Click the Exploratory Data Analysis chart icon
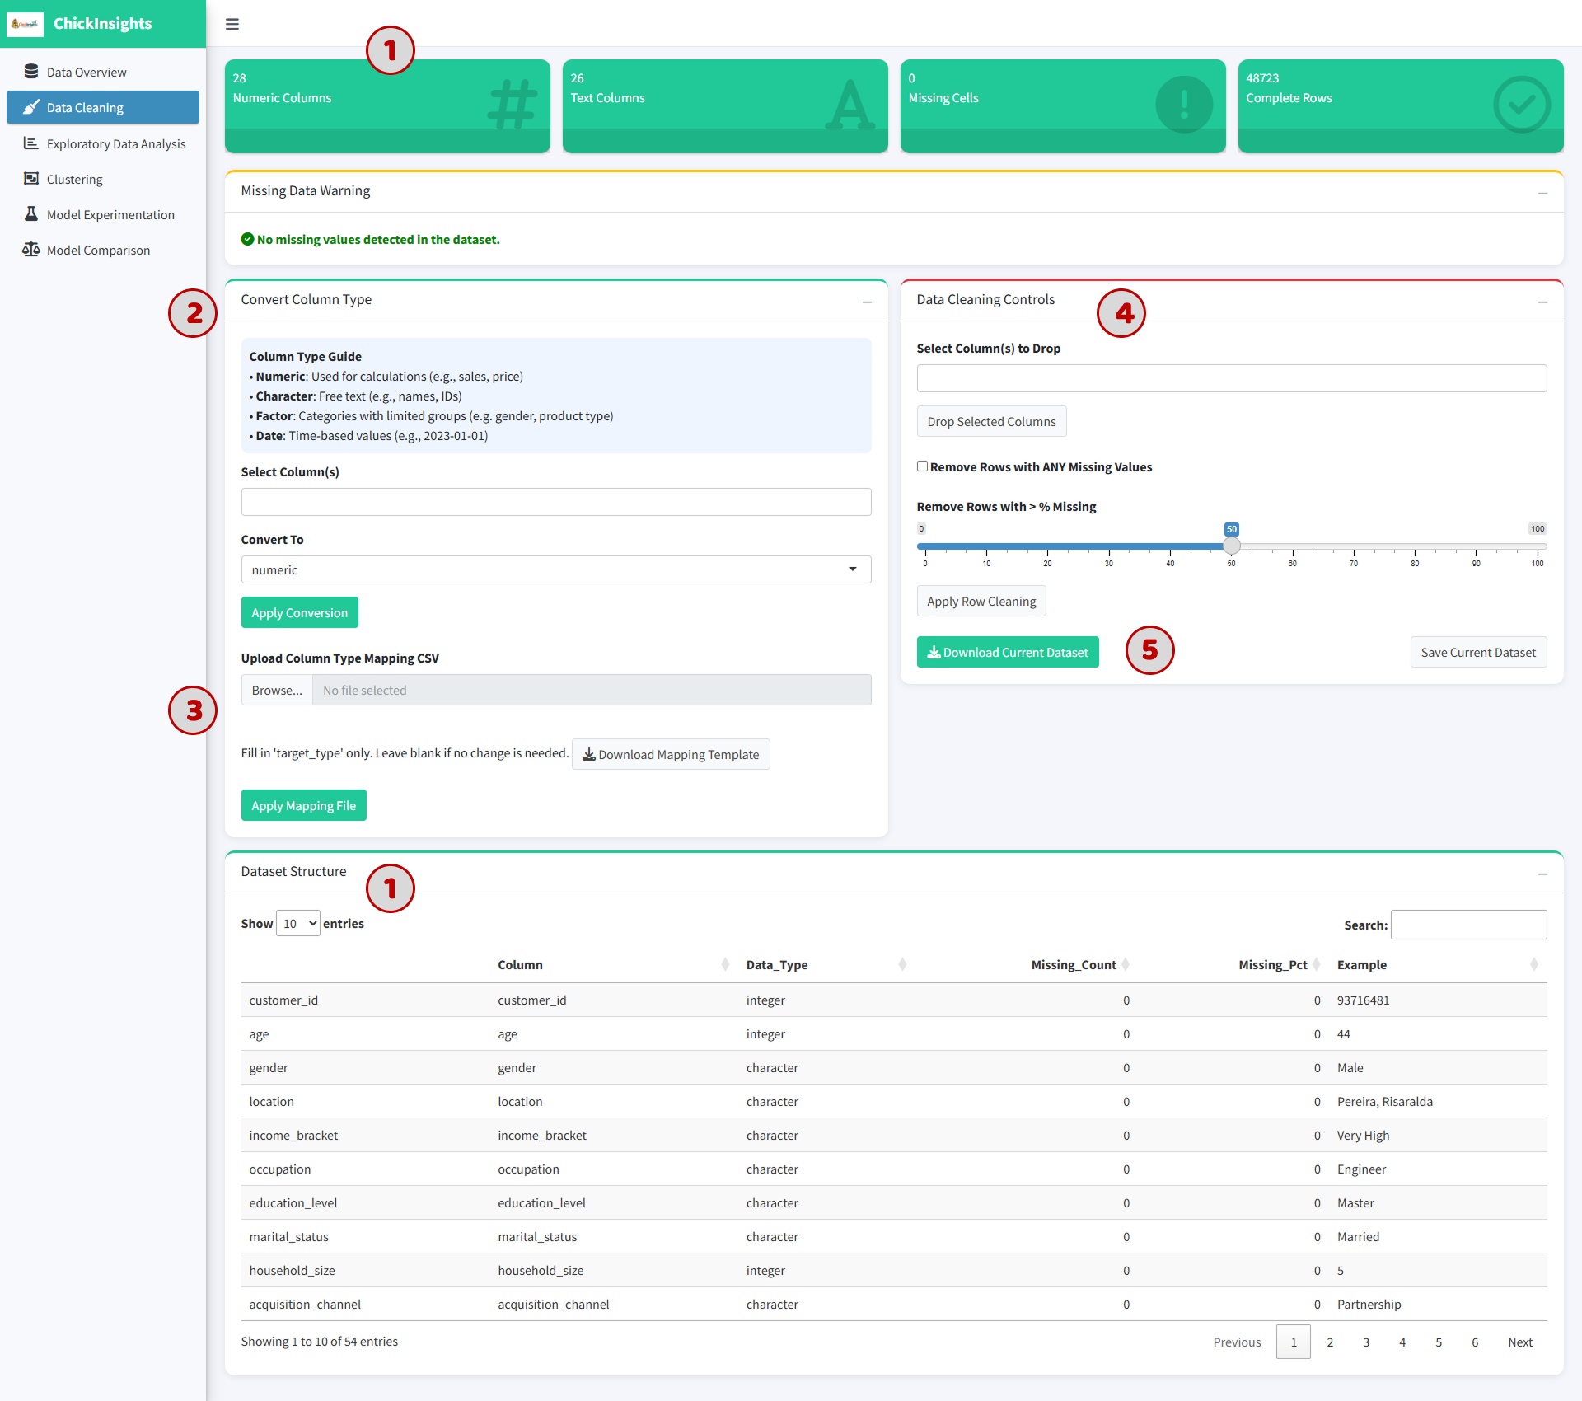This screenshot has width=1582, height=1401. click(x=31, y=143)
